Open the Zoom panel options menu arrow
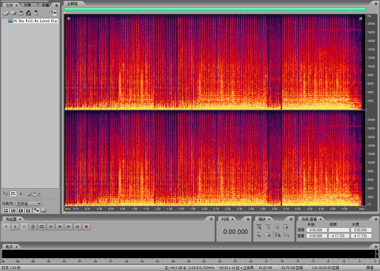Viewport: 380px width, 271px height. pyautogui.click(x=291, y=219)
